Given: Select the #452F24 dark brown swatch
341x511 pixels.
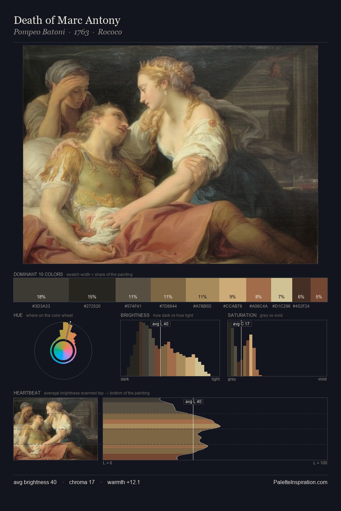Looking at the screenshot, I should click(x=301, y=290).
